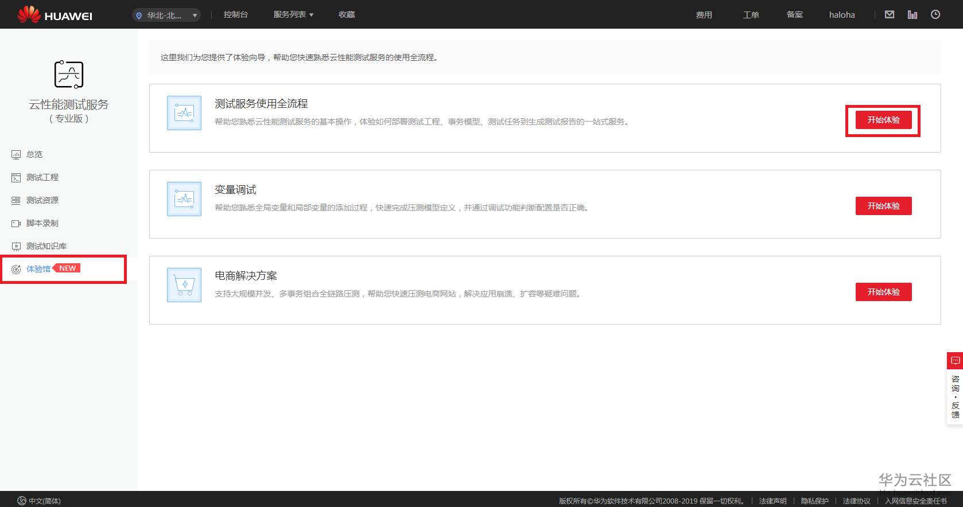Click the 测试服务使用全流程 card icon
963x507 pixels.
(x=184, y=113)
